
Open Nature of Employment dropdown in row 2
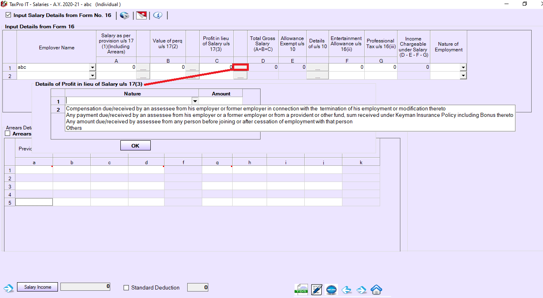point(463,75)
